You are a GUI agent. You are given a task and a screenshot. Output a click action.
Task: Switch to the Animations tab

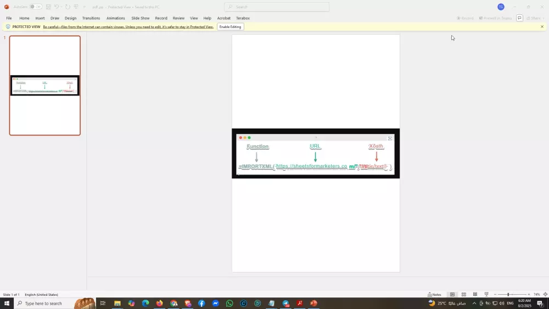coord(115,18)
